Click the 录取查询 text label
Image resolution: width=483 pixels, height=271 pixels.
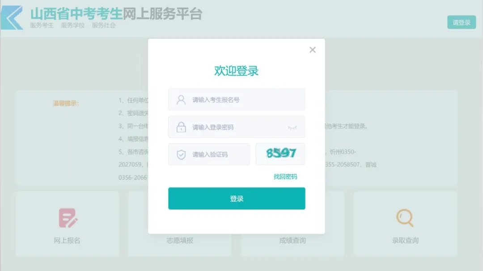point(405,241)
